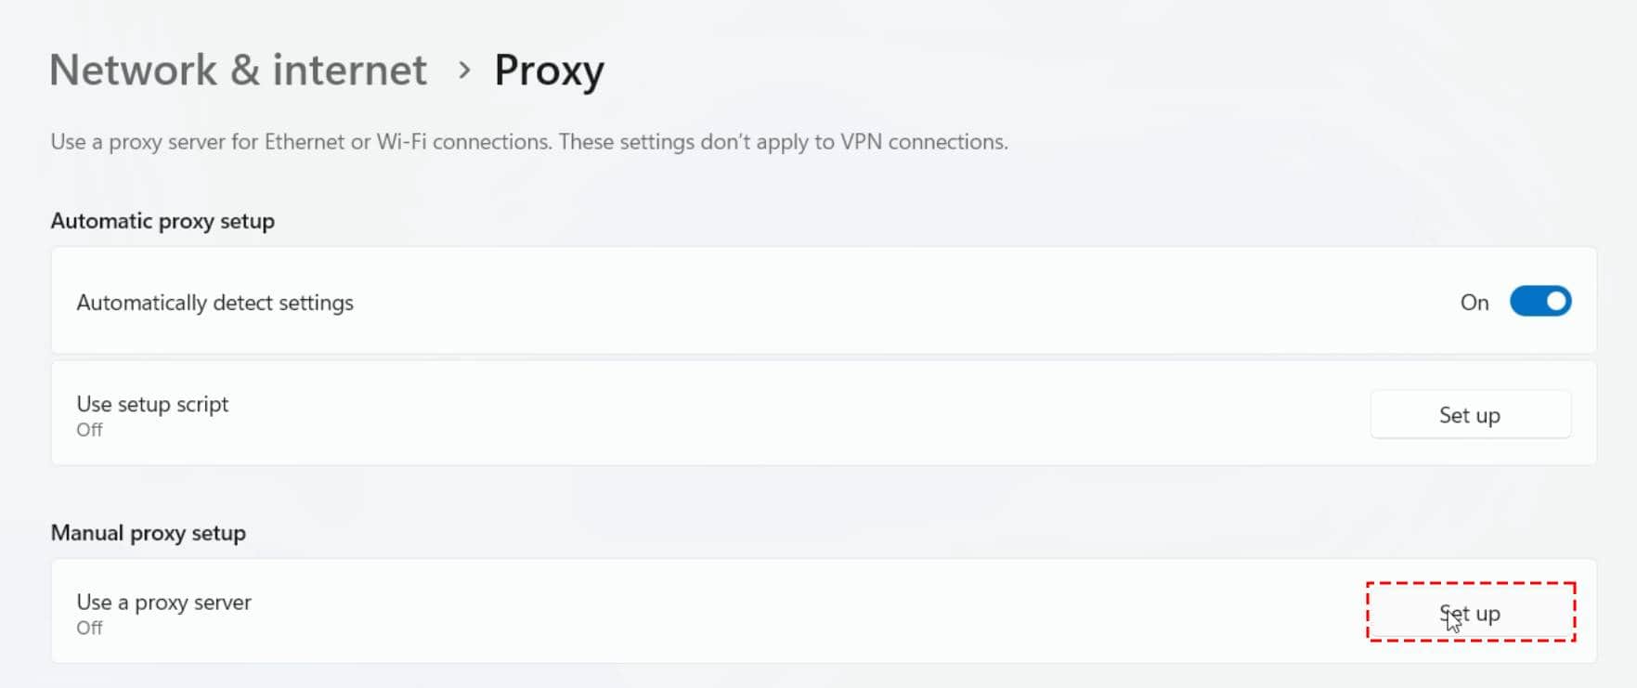
Task: Click the breadcrumb chevron separator
Action: pos(464,71)
